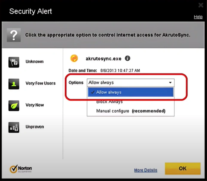Image resolution: width=207 pixels, height=181 pixels.
Task: Click the Norton checkmark logo
Action: coord(13,169)
